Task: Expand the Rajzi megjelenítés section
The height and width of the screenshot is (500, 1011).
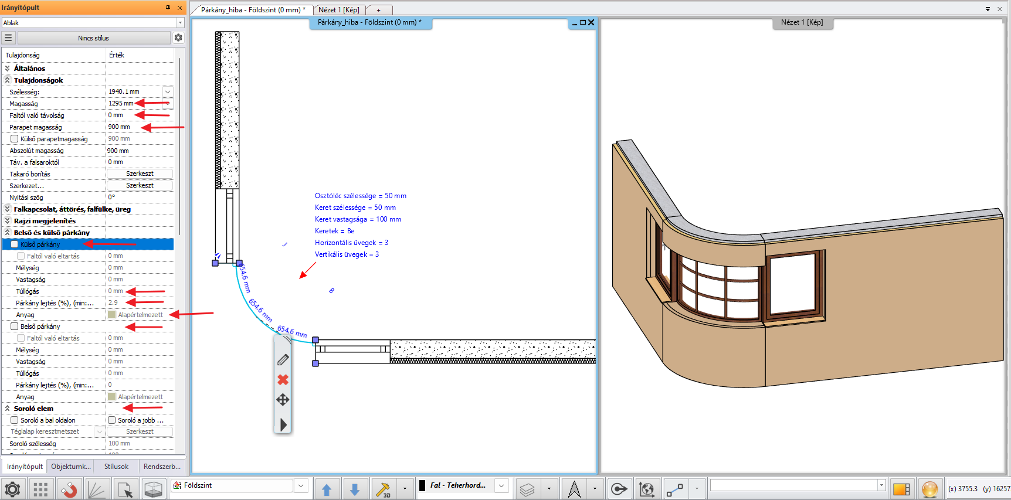Action: pos(8,221)
